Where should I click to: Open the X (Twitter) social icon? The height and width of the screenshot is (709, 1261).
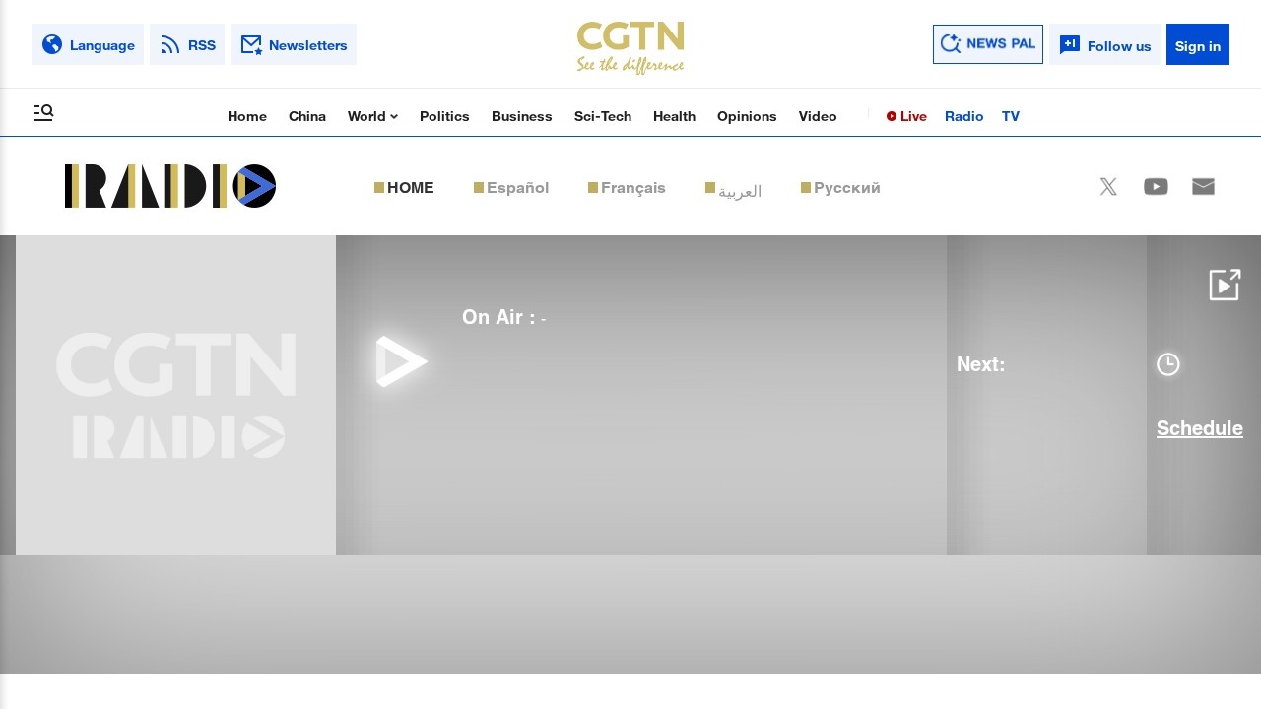point(1108,187)
